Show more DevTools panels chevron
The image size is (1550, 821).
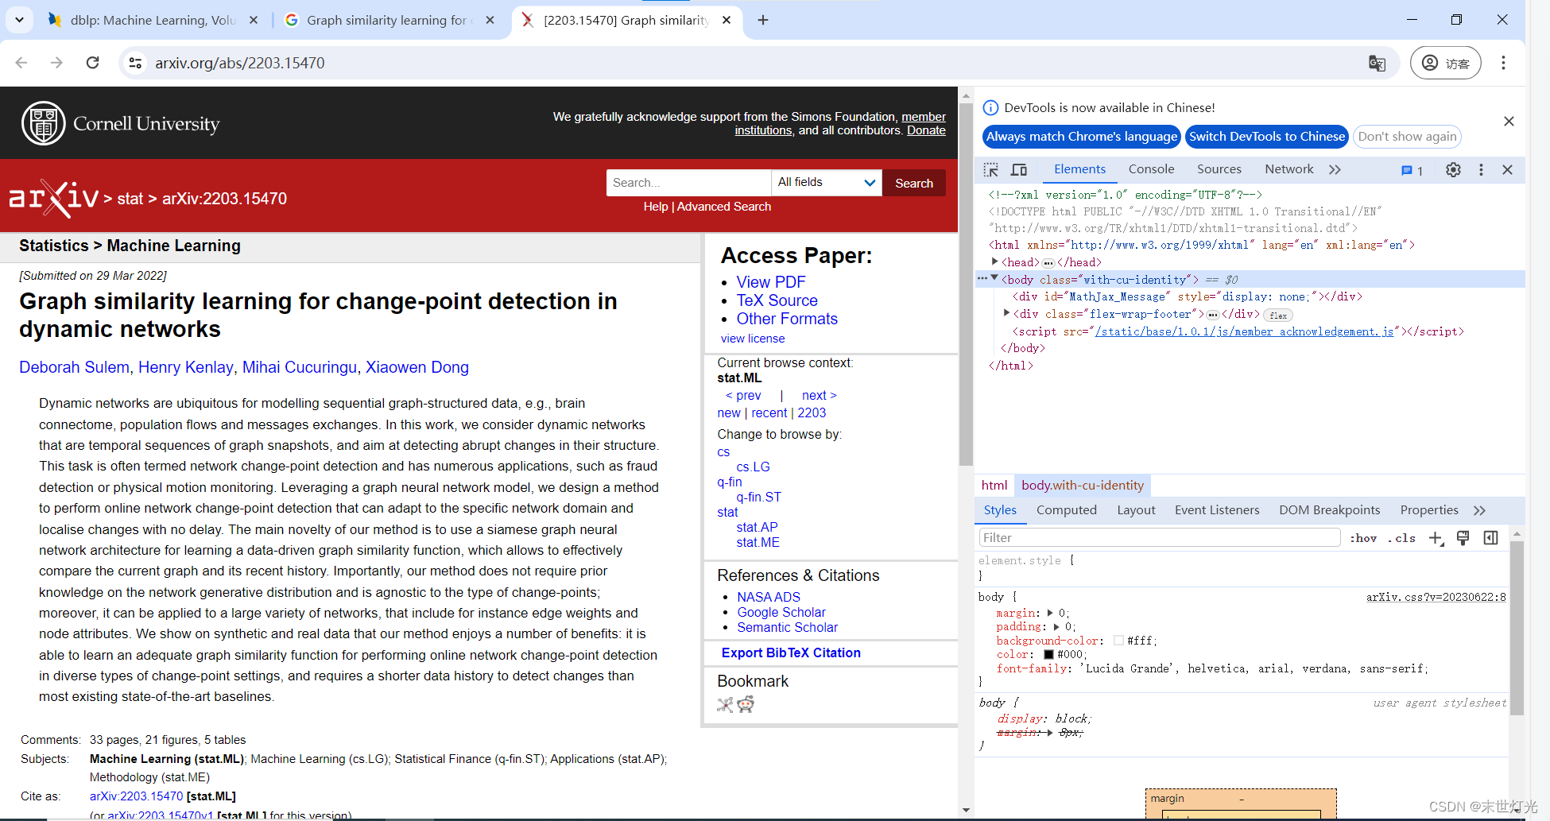pyautogui.click(x=1335, y=169)
